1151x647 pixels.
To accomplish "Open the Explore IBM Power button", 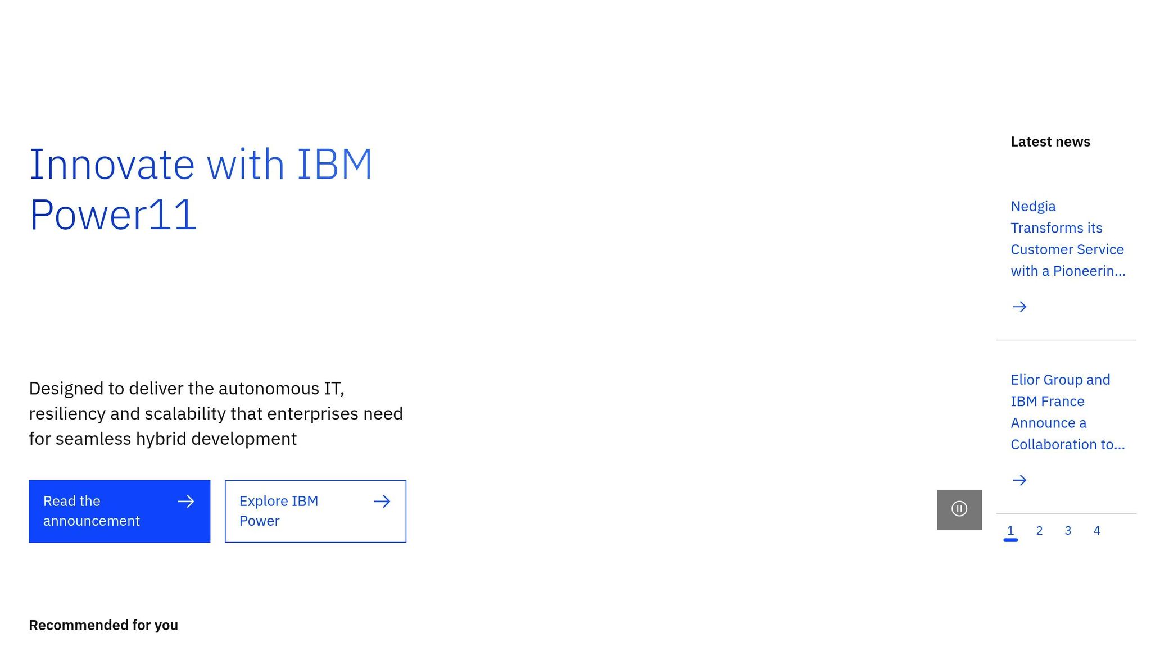I will [x=315, y=511].
